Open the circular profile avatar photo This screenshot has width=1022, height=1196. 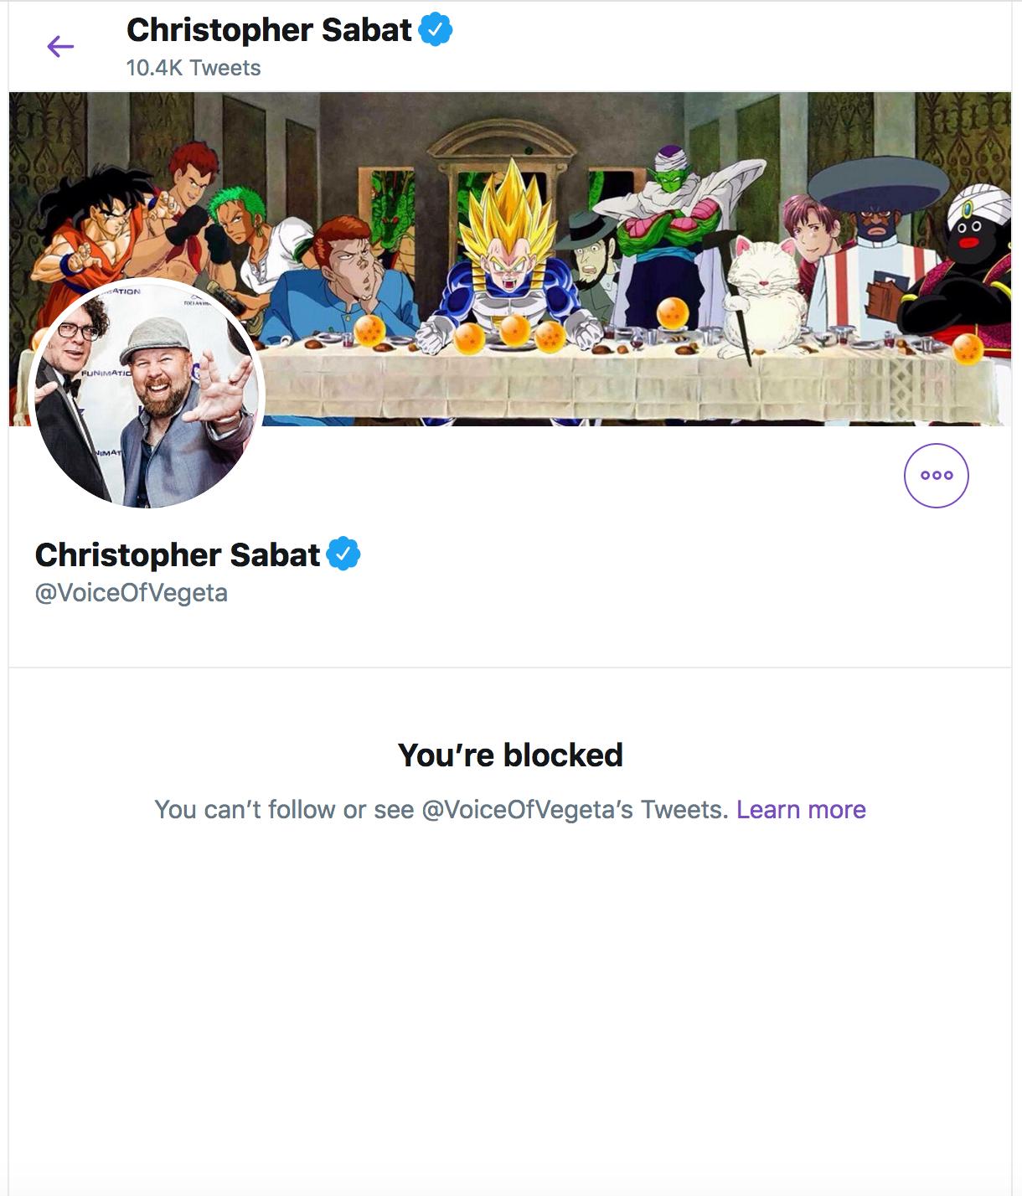tap(147, 394)
